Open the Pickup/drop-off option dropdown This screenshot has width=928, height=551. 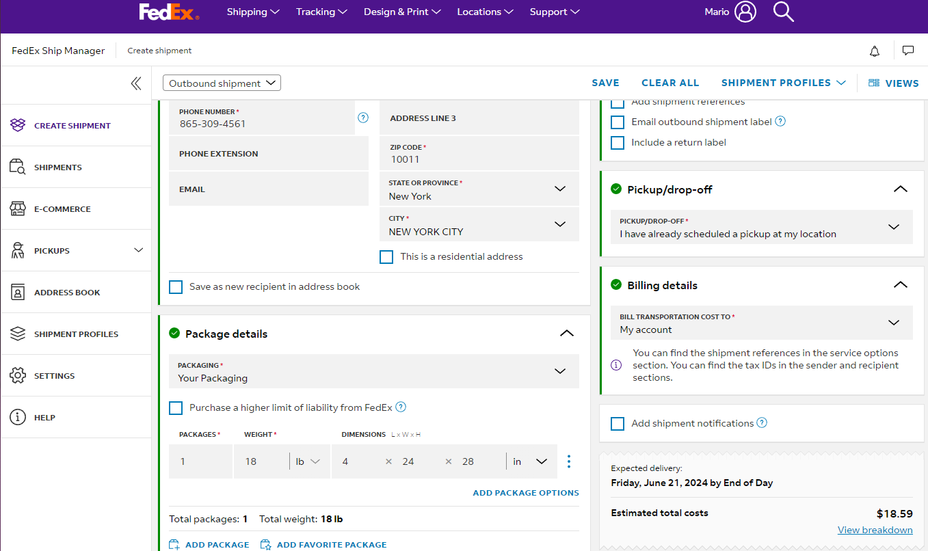click(x=762, y=227)
